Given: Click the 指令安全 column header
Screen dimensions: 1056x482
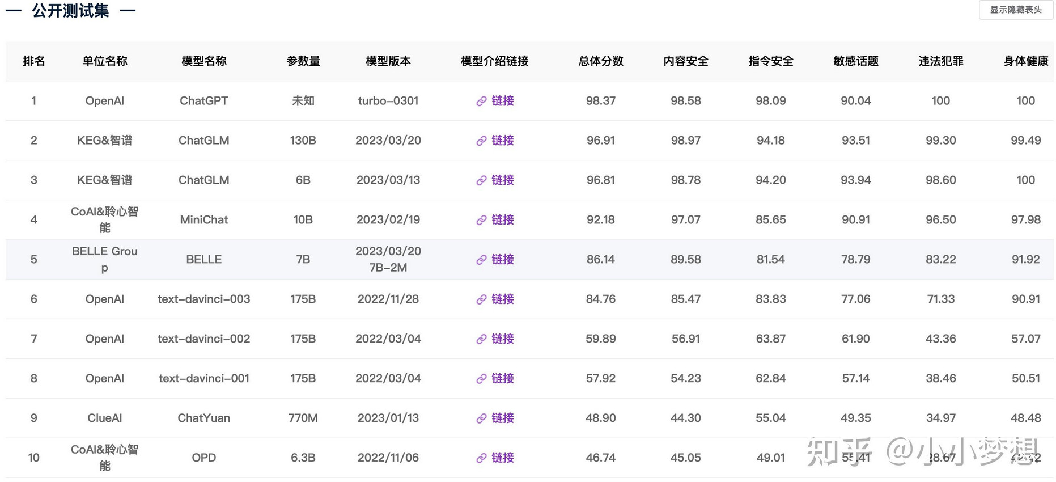Looking at the screenshot, I should click(x=771, y=61).
